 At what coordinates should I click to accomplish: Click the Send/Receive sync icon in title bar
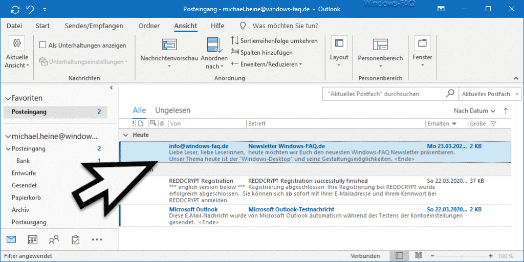click(15, 9)
